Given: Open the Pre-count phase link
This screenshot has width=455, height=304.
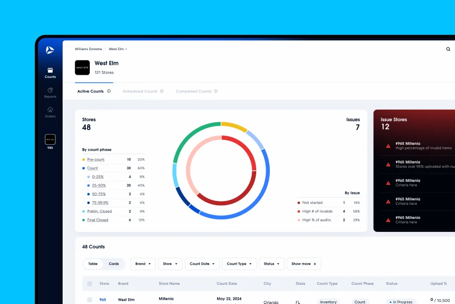Looking at the screenshot, I should (96, 159).
